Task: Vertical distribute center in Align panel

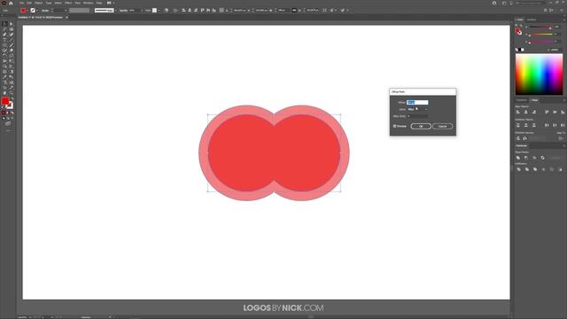Action: coord(525,125)
